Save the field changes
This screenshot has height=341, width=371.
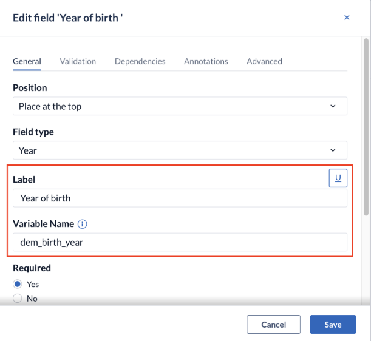[333, 324]
